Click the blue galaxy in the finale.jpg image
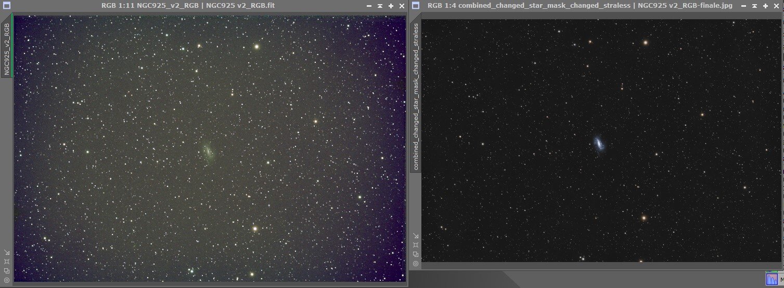 click(x=599, y=143)
